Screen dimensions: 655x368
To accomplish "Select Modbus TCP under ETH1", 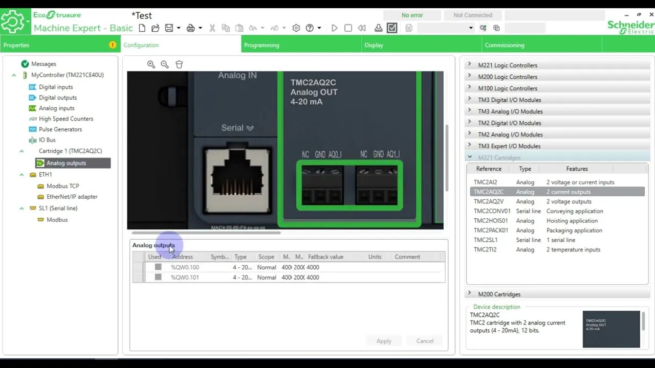I will coord(63,186).
